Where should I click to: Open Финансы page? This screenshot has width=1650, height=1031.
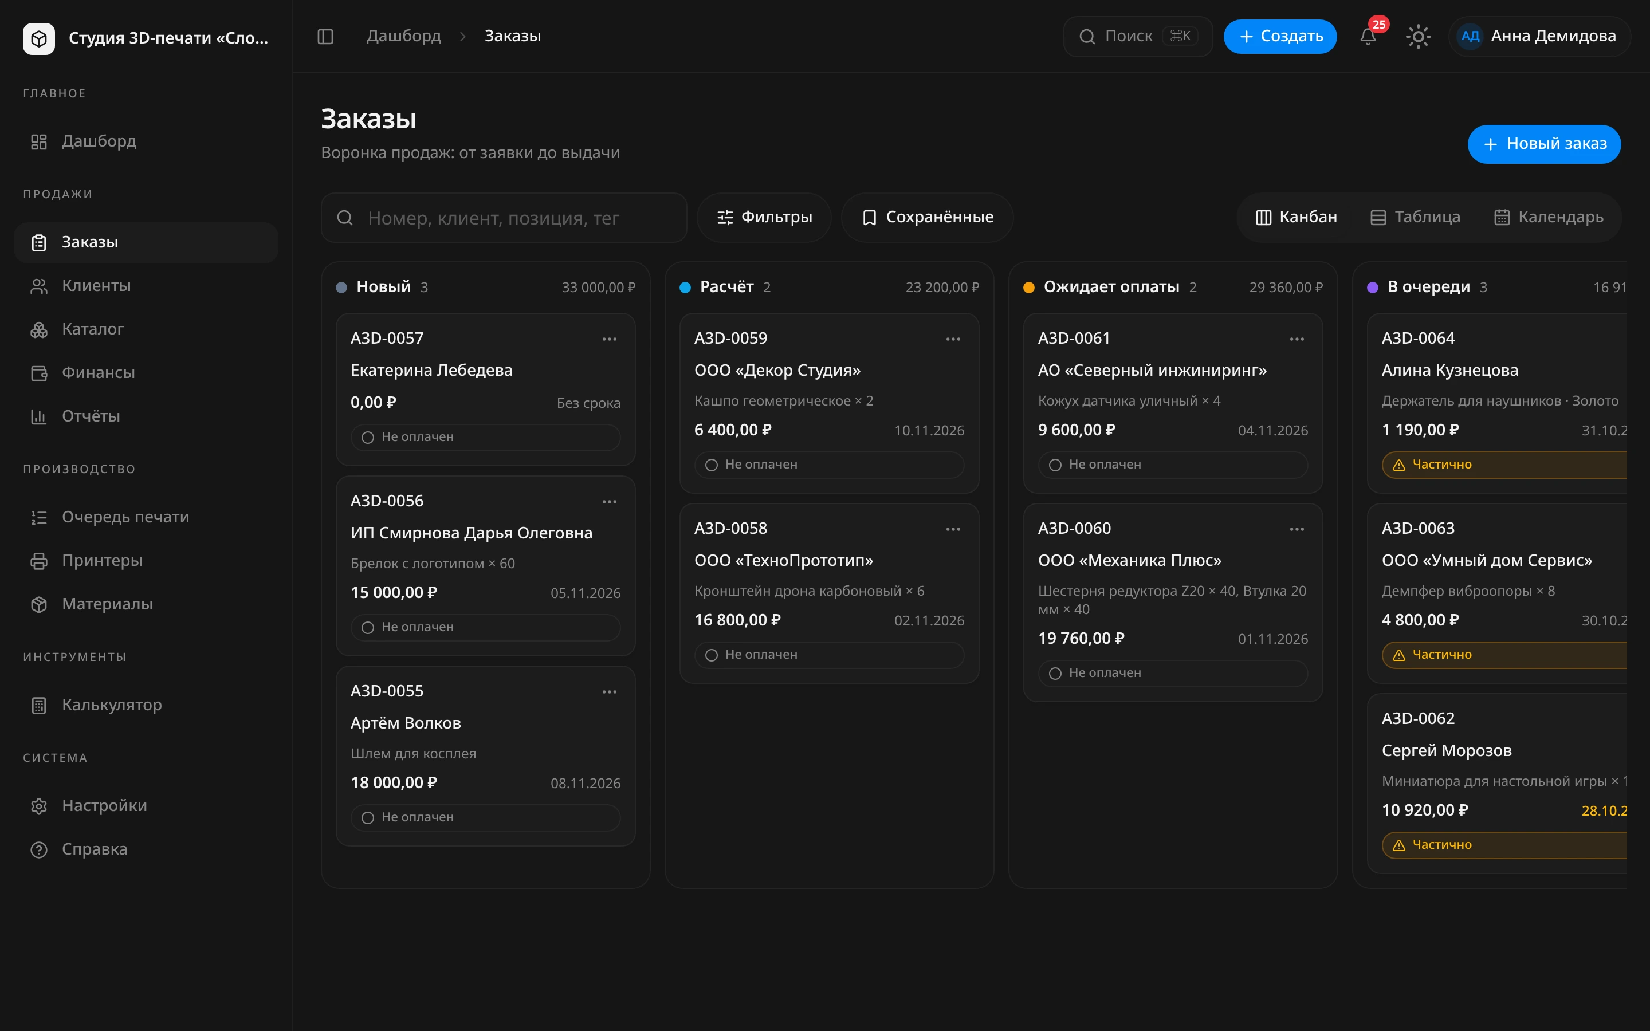coord(146,373)
